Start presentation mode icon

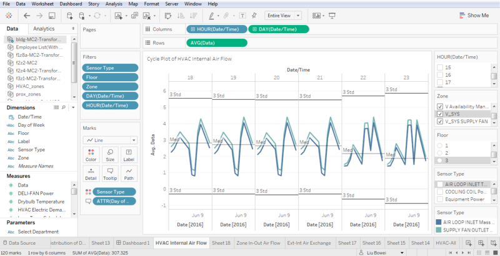[x=332, y=16]
